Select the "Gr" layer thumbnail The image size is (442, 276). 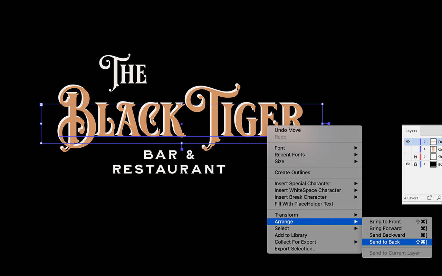click(433, 149)
